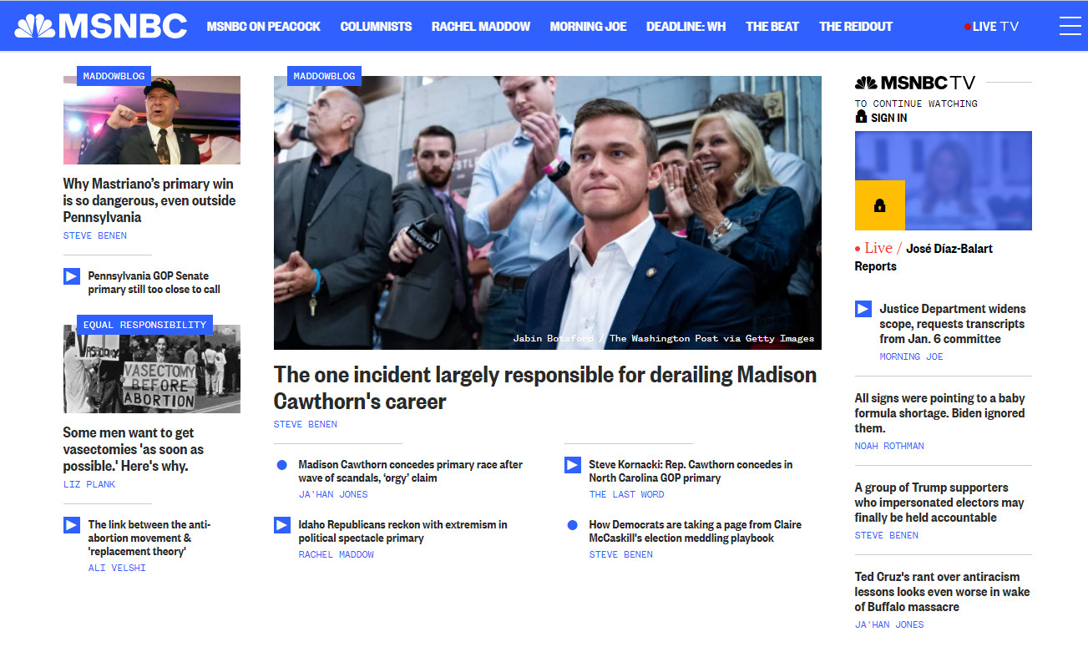
Task: Open Madison Cawthorn's career headline
Action: point(544,387)
